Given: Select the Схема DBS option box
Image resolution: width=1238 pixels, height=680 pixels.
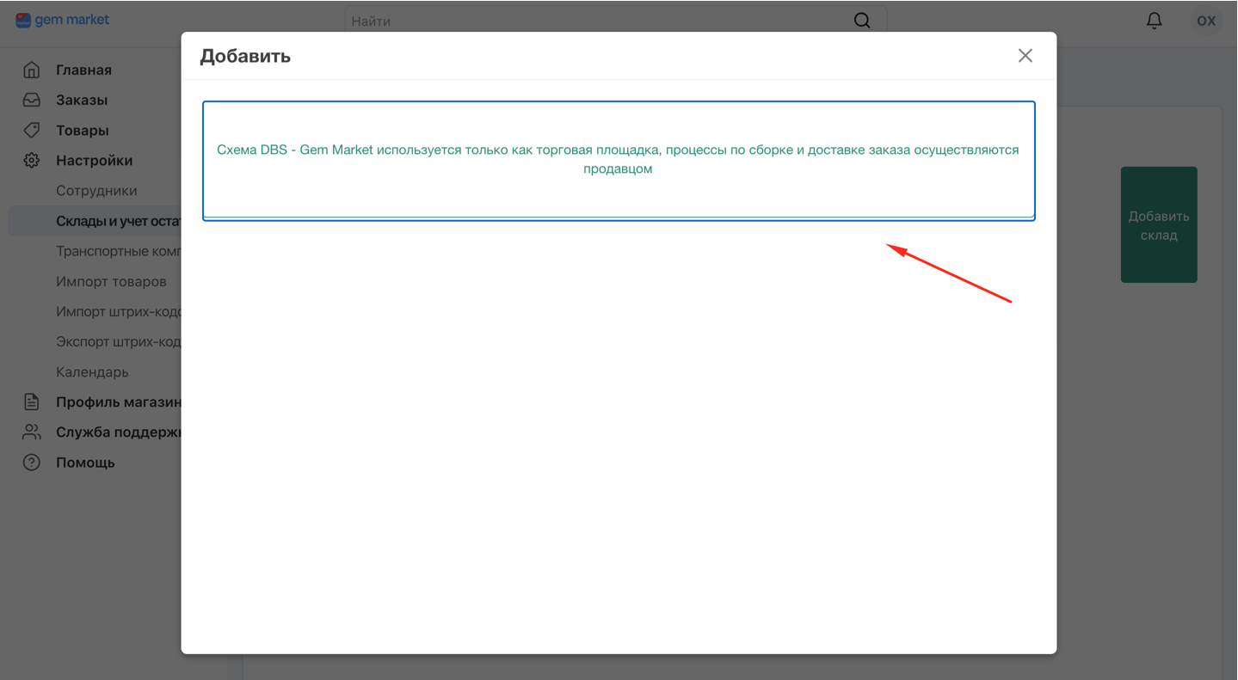Looking at the screenshot, I should pos(619,161).
